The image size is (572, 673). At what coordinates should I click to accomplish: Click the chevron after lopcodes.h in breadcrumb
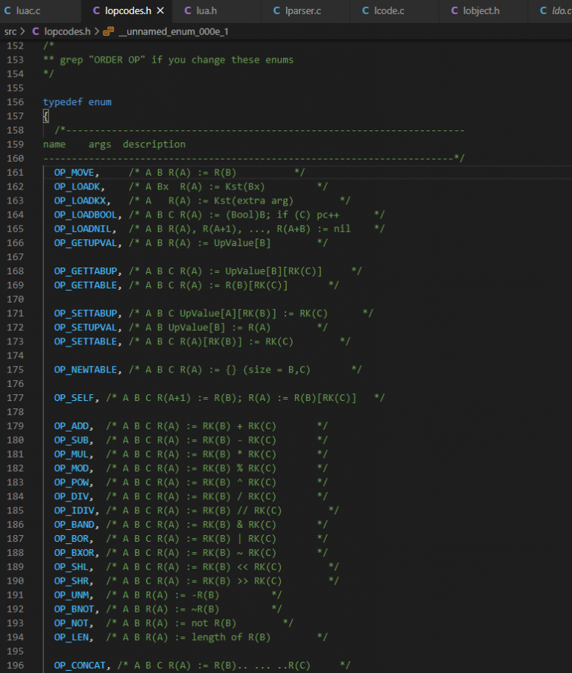pos(97,32)
